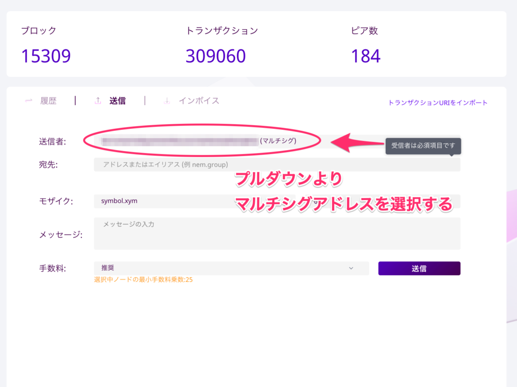Click the block count 15309
This screenshot has height=387, width=517.
[x=46, y=56]
